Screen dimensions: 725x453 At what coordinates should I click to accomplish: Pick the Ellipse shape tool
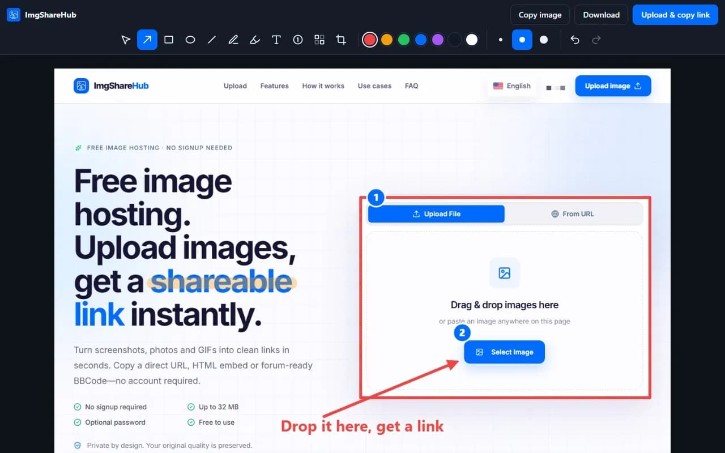pos(190,40)
